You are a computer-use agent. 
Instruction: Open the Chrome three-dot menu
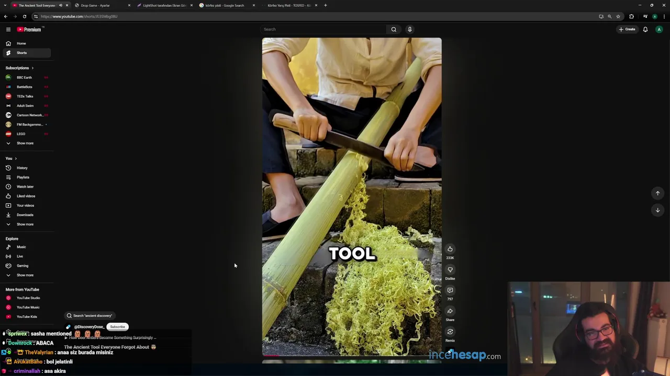(664, 16)
